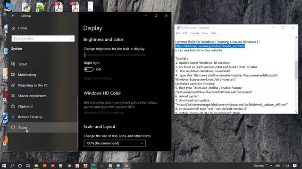Maximize the Settings window
The image size is (302, 169).
point(156,15)
